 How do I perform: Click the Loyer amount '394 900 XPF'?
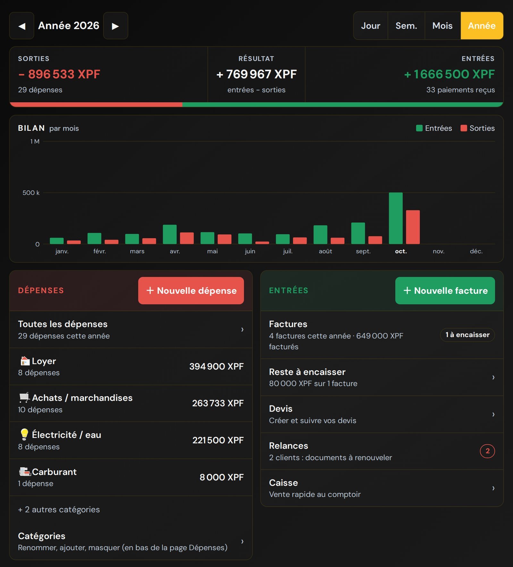[x=216, y=366]
